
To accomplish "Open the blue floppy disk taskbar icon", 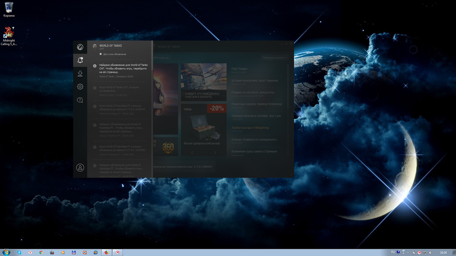I will pos(74,253).
